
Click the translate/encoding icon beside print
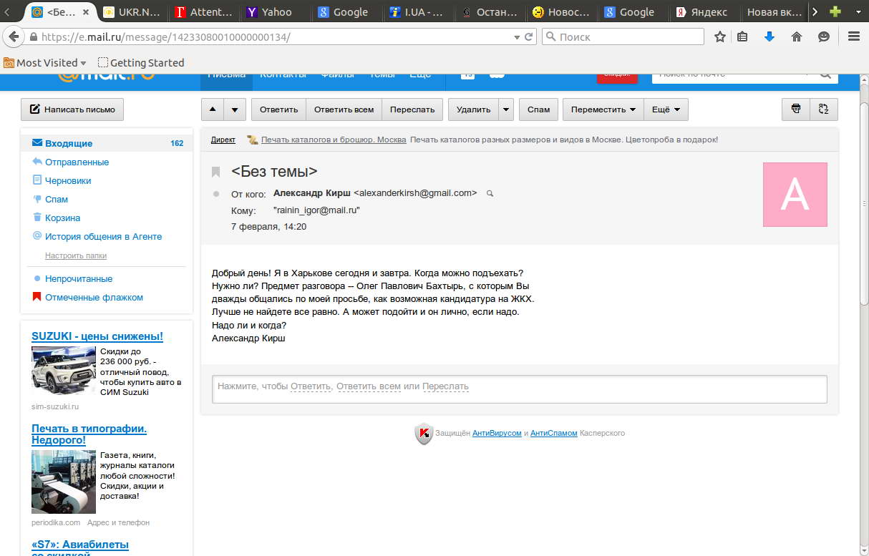[823, 109]
